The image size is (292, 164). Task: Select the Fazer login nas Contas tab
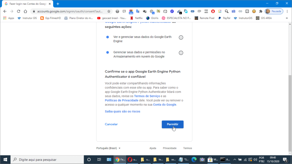pos(27,4)
